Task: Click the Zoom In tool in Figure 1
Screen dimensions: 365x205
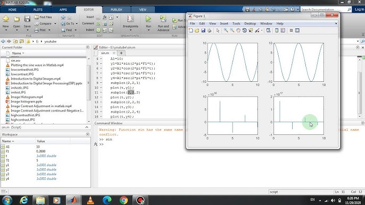Action: 226,30
